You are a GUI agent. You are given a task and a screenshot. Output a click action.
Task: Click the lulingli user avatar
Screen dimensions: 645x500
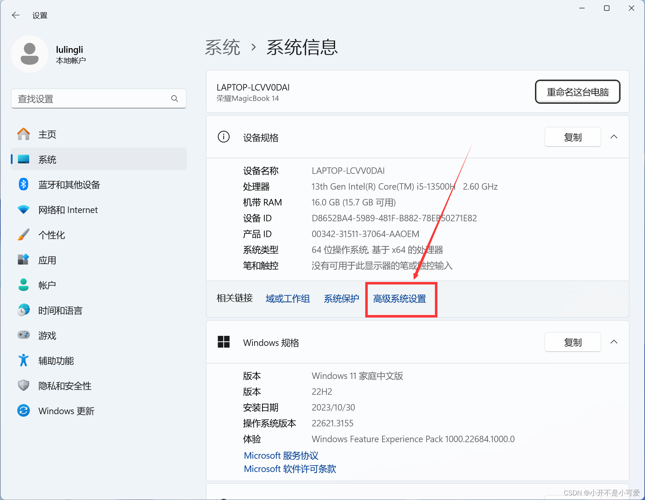(30, 54)
